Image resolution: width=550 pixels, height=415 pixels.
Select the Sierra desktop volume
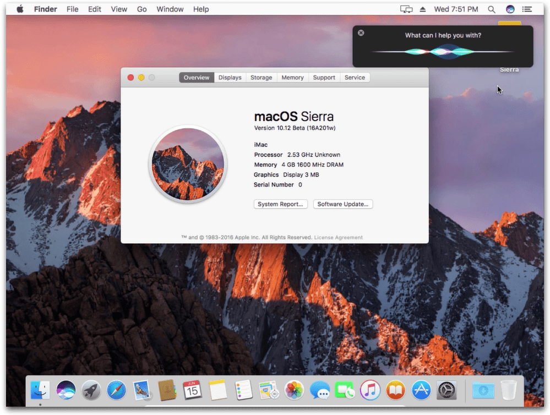click(509, 69)
